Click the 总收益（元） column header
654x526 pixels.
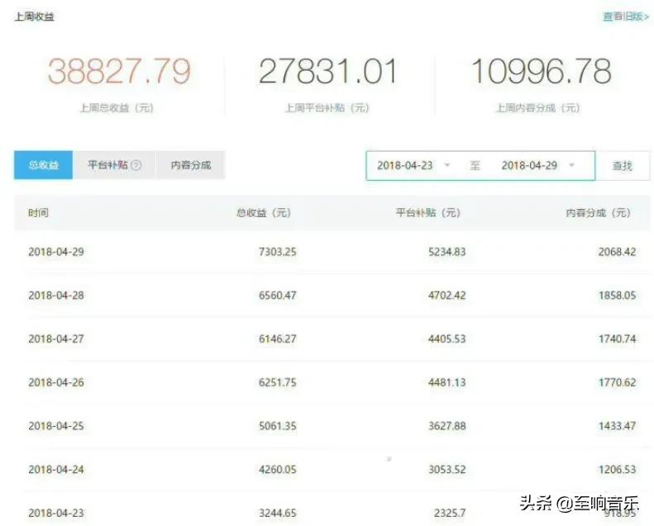pyautogui.click(x=264, y=213)
